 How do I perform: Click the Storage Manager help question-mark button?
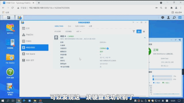point(133,22)
